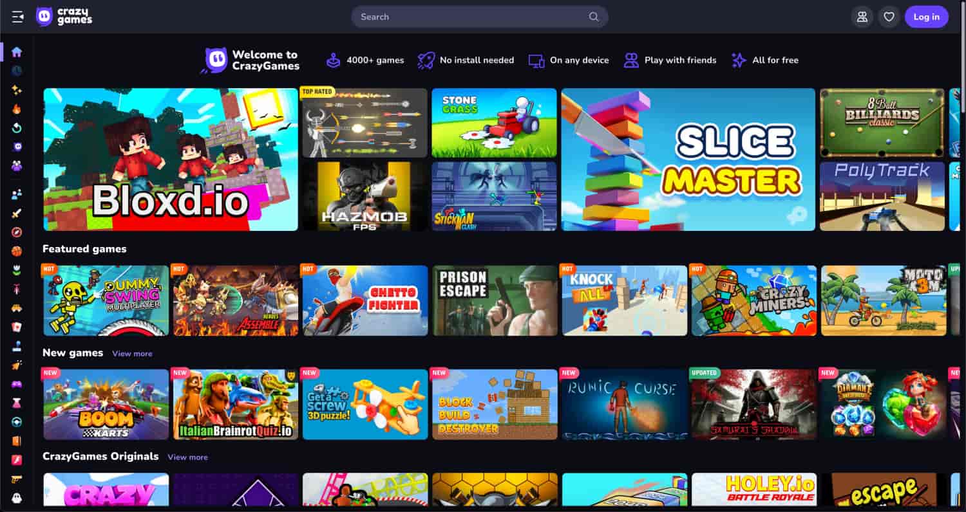Open the Updated refresh-arrow sidebar icon

17,128
